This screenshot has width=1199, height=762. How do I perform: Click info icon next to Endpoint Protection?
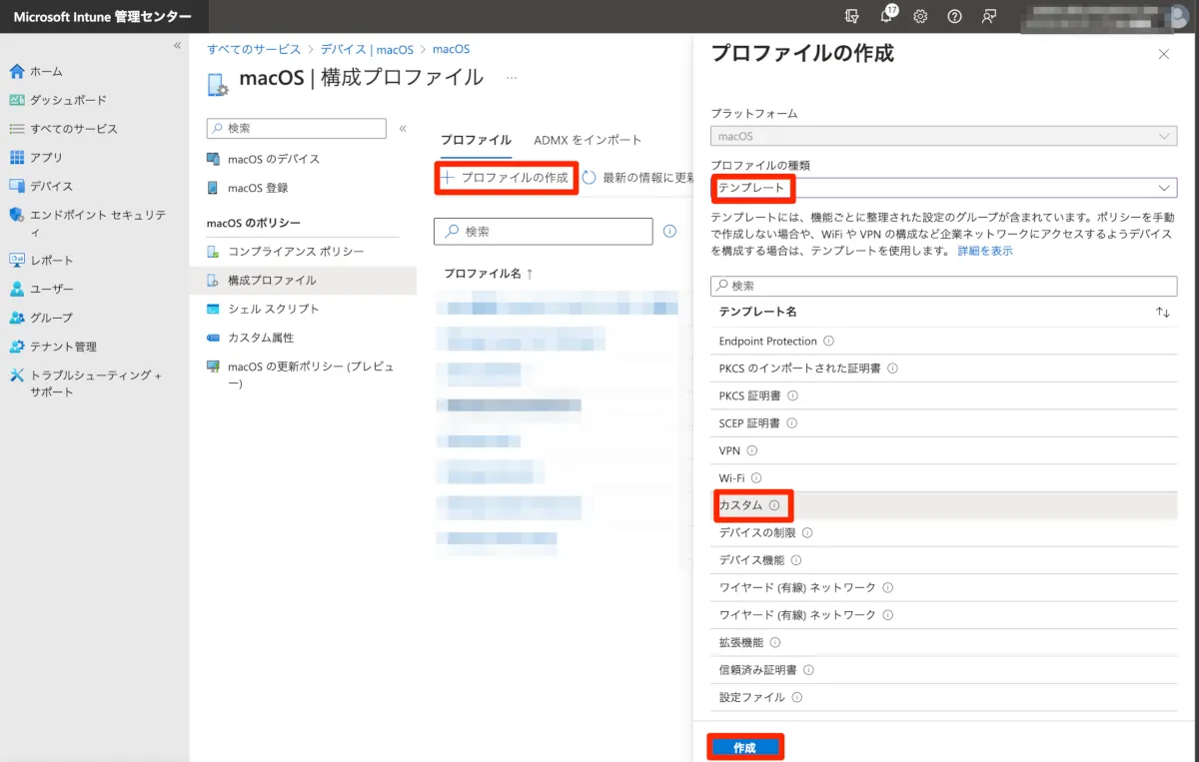[x=828, y=342]
